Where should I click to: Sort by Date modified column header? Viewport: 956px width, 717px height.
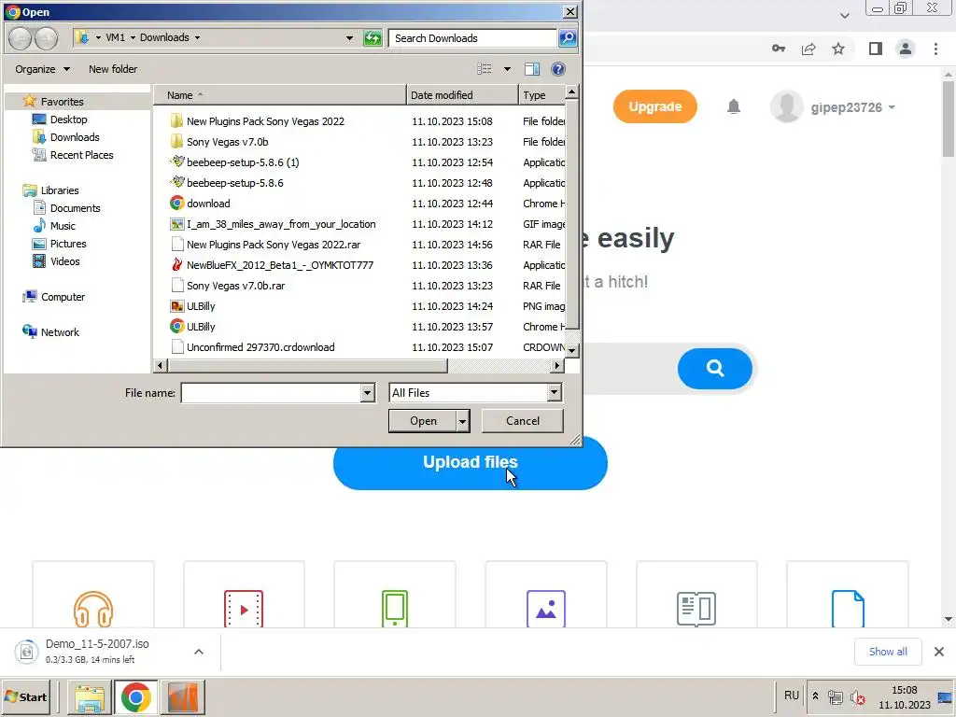click(462, 95)
